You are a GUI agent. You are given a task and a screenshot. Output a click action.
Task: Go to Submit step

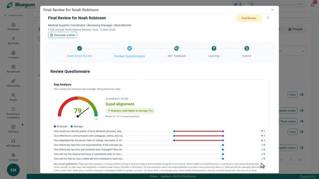(247, 52)
